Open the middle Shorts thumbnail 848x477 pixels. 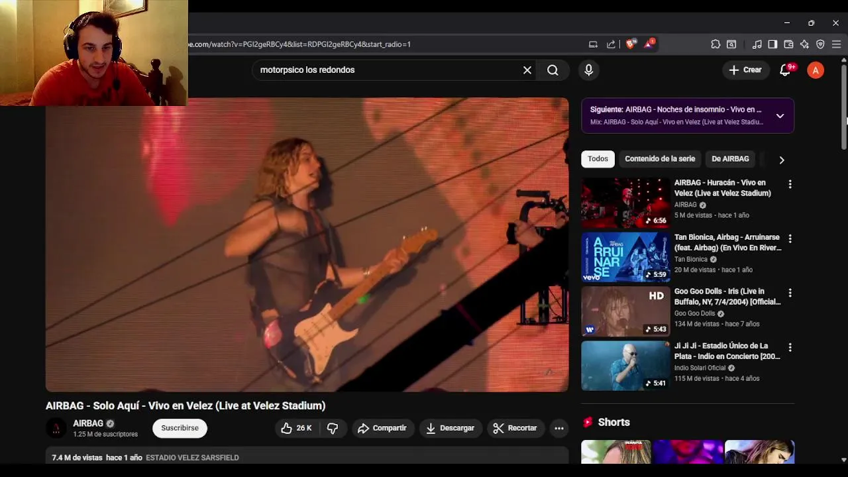(x=688, y=452)
